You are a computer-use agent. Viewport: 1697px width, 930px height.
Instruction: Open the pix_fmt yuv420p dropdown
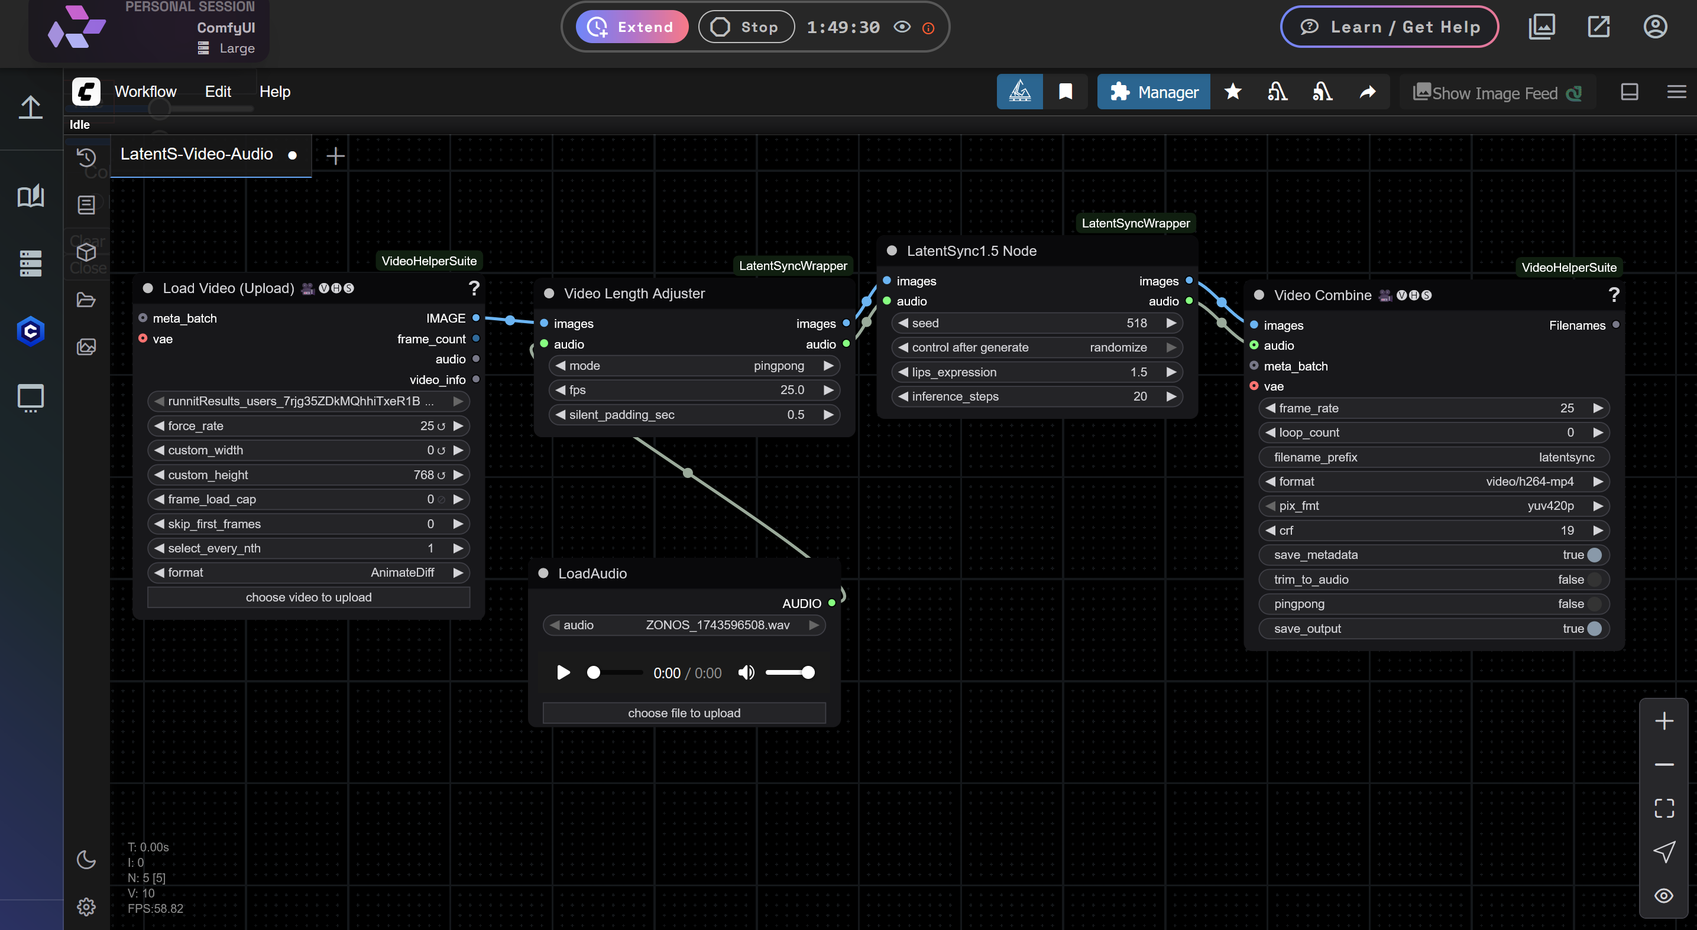[1433, 506]
